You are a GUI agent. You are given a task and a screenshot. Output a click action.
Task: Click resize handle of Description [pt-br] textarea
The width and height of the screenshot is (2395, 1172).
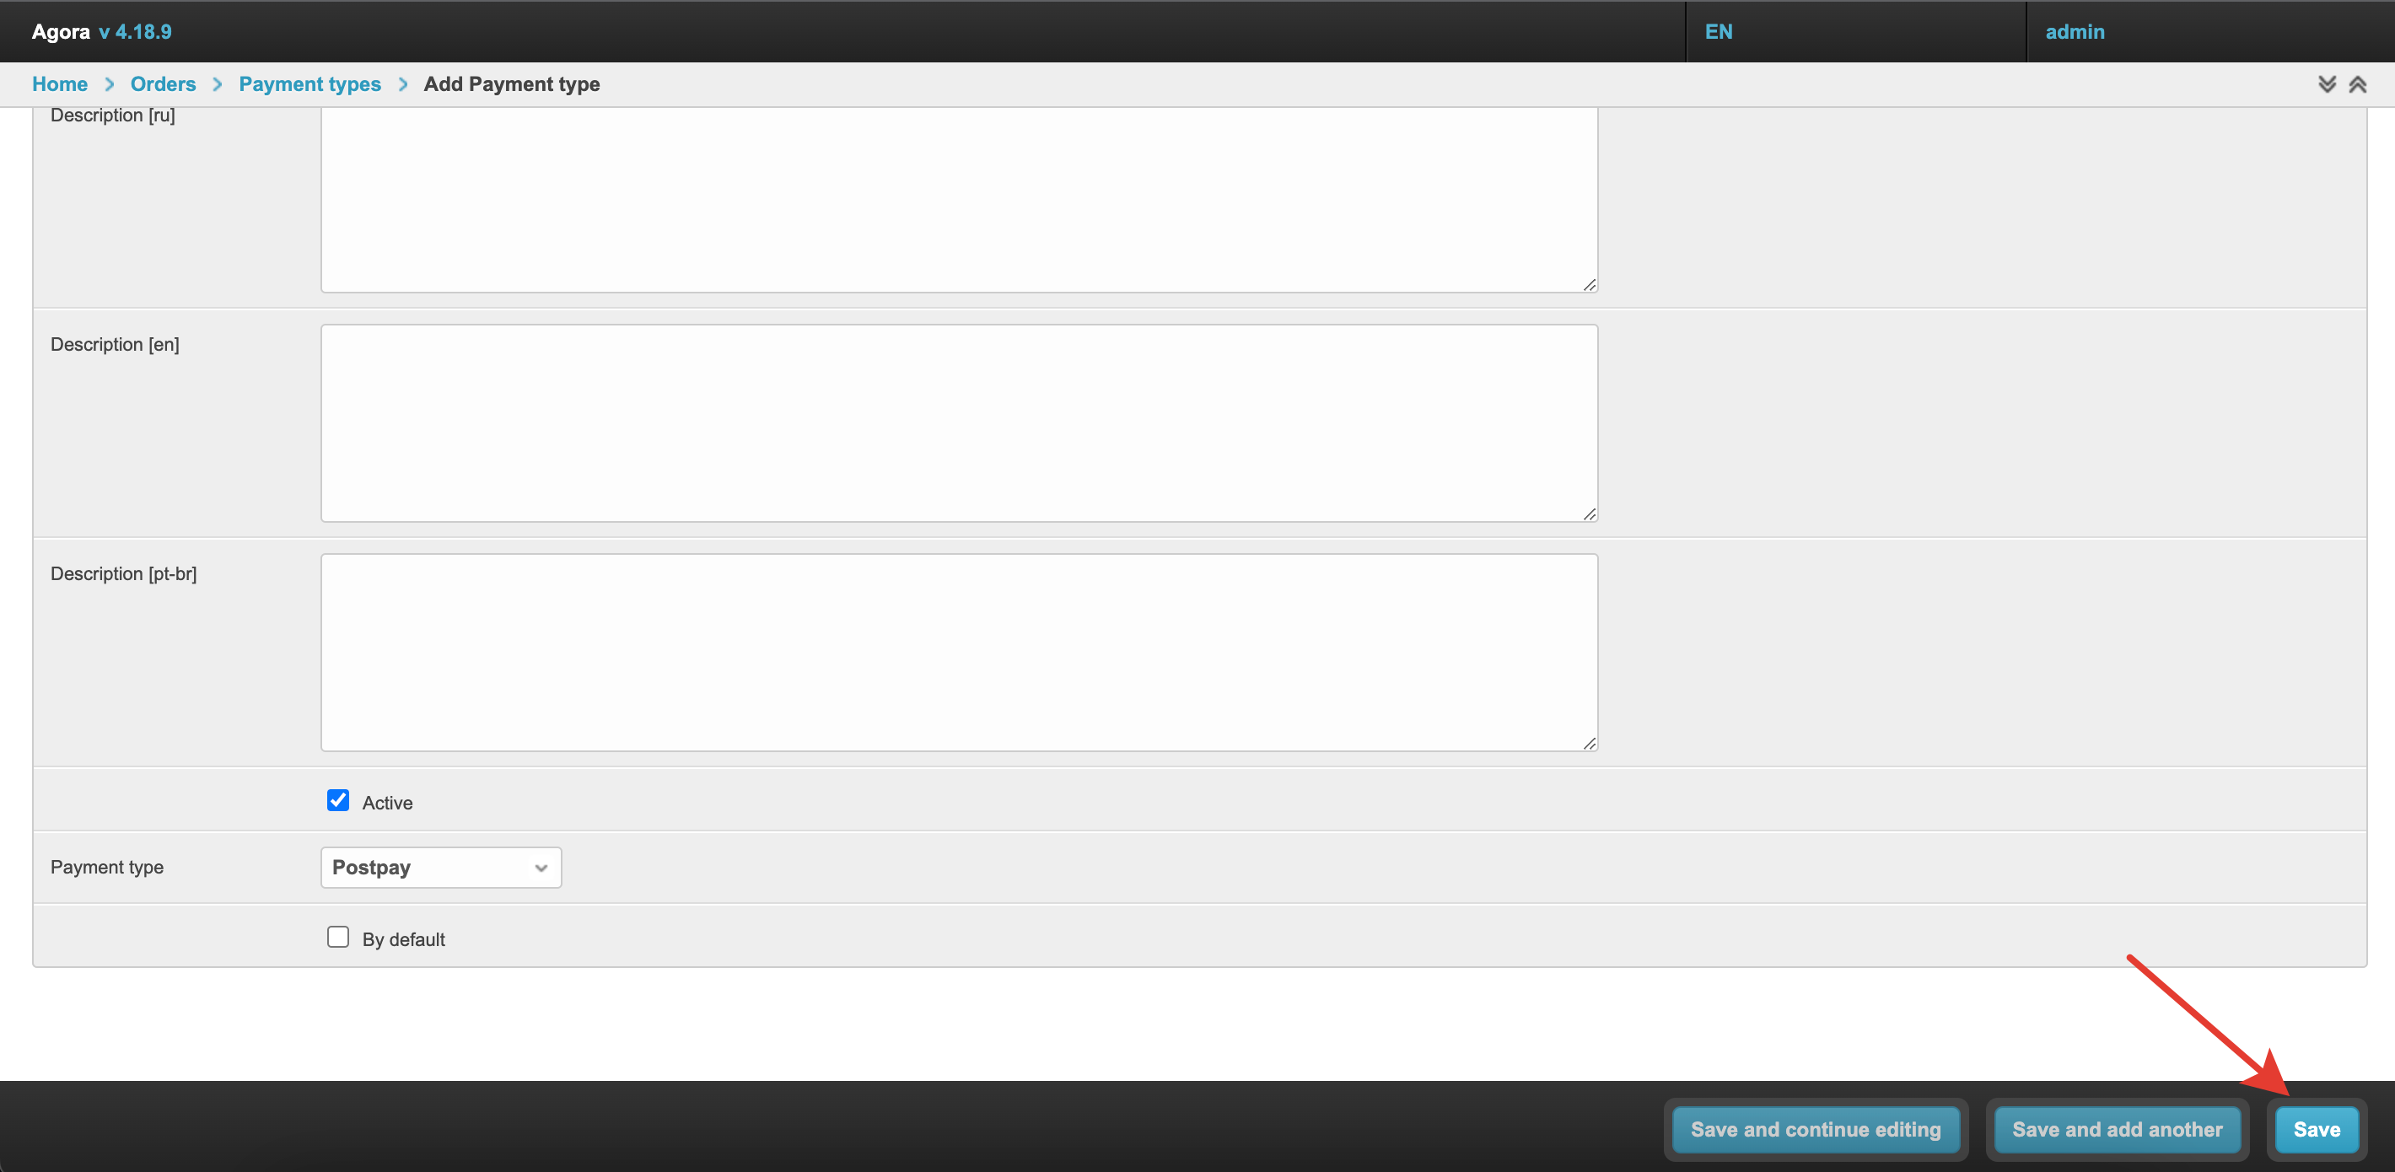[1589, 743]
